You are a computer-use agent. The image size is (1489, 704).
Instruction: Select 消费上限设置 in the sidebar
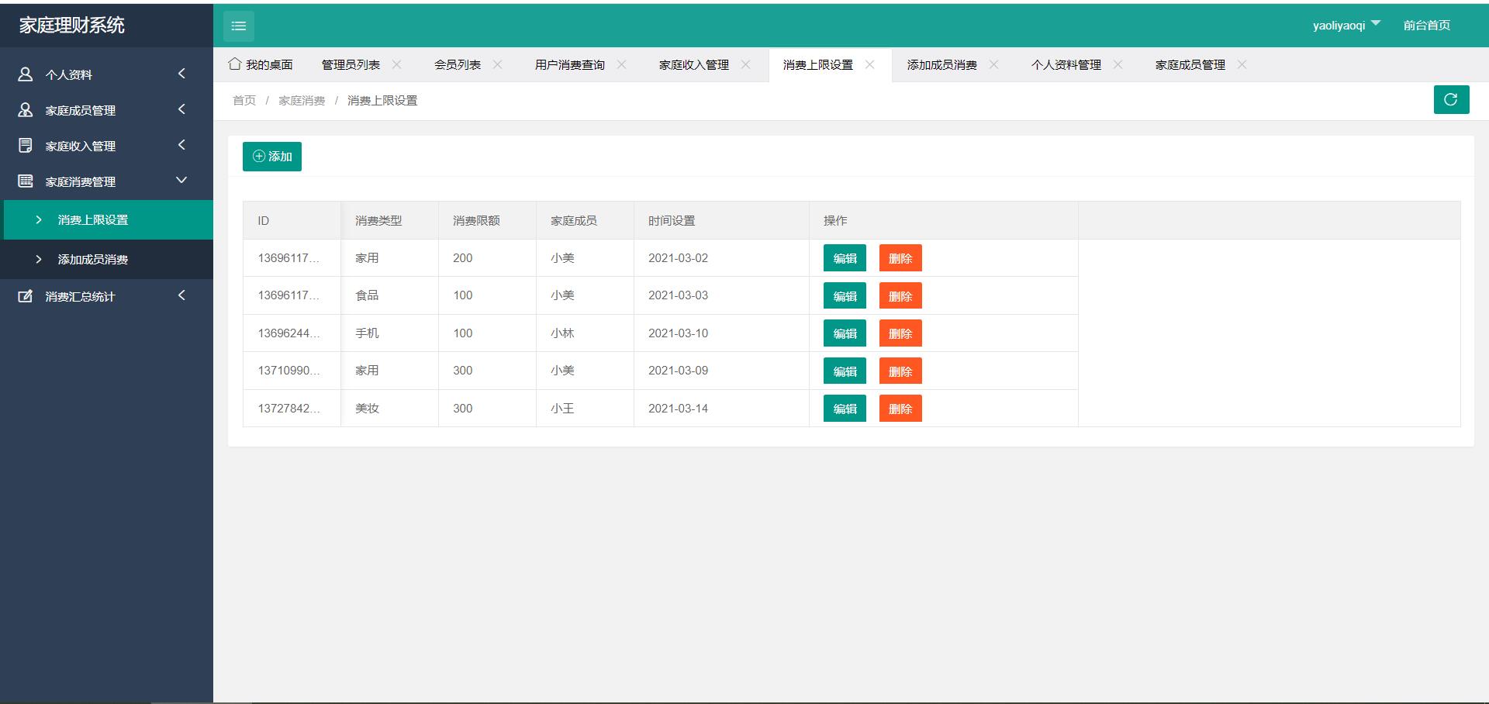tap(107, 220)
